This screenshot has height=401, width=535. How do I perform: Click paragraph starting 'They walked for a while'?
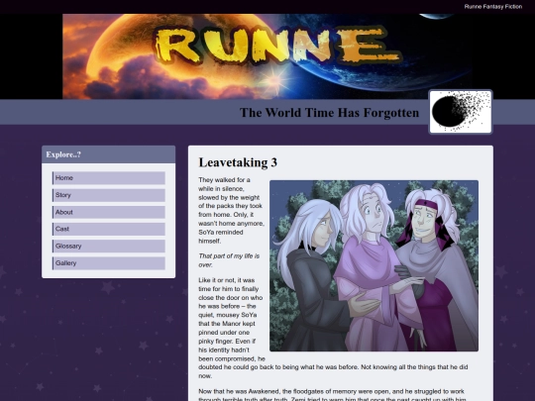tap(231, 210)
